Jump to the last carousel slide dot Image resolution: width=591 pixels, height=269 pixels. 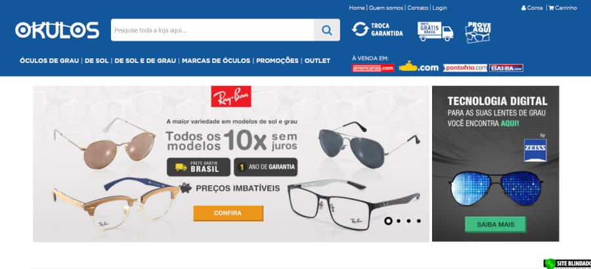[419, 221]
